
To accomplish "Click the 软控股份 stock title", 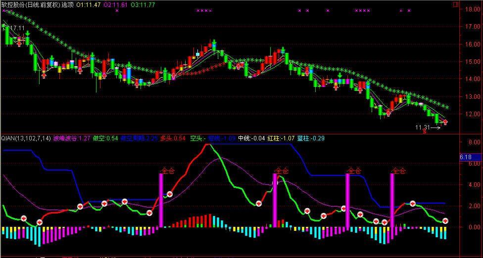I will point(14,4).
